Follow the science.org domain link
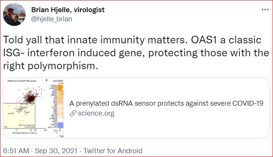Screen dimensions: 273x157 click(x=96, y=113)
